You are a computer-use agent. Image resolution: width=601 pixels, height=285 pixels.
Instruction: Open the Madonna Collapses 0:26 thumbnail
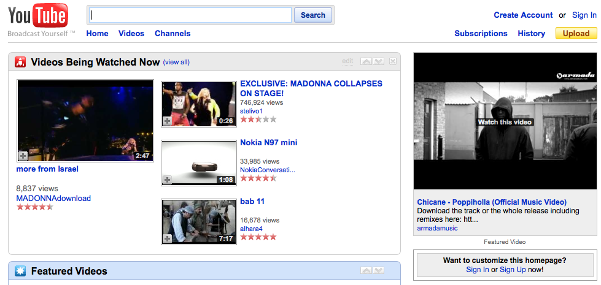(198, 104)
